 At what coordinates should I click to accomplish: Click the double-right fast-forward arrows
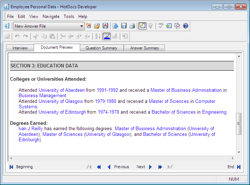pyautogui.click(x=160, y=167)
